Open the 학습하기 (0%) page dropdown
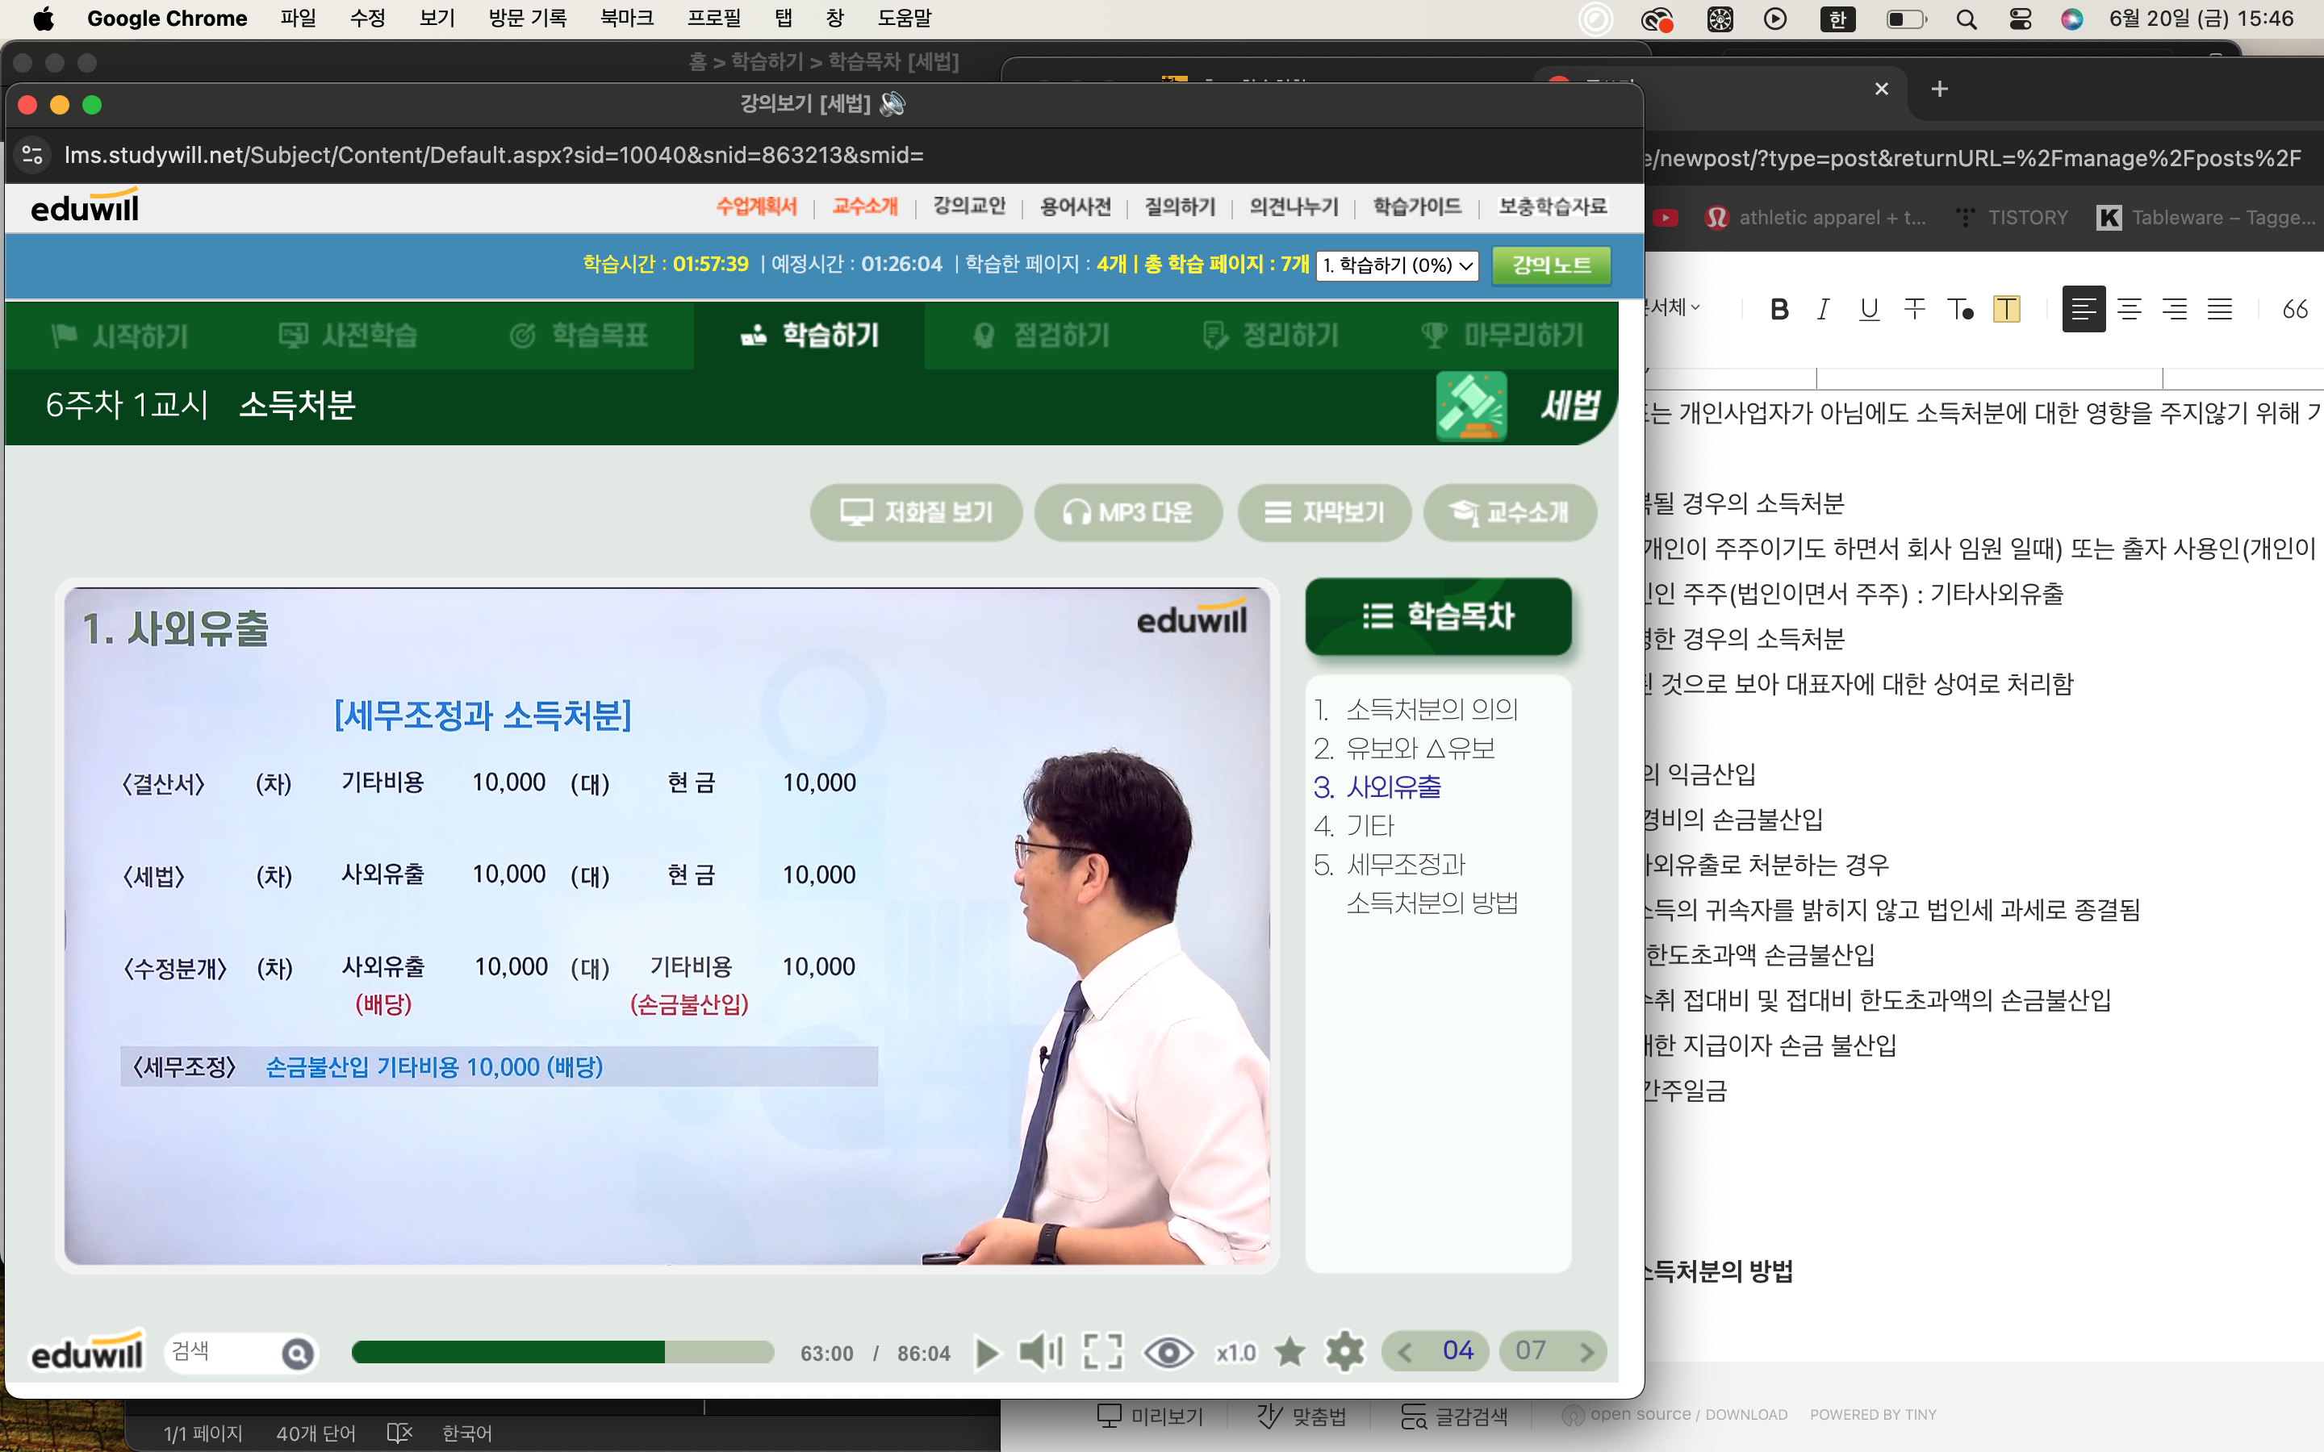The height and width of the screenshot is (1452, 2324). pos(1396,265)
